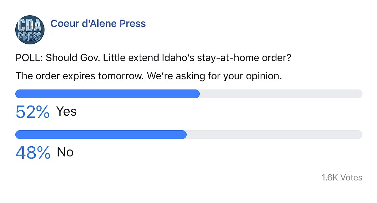Click the CDA Press profile logo

tap(30, 30)
